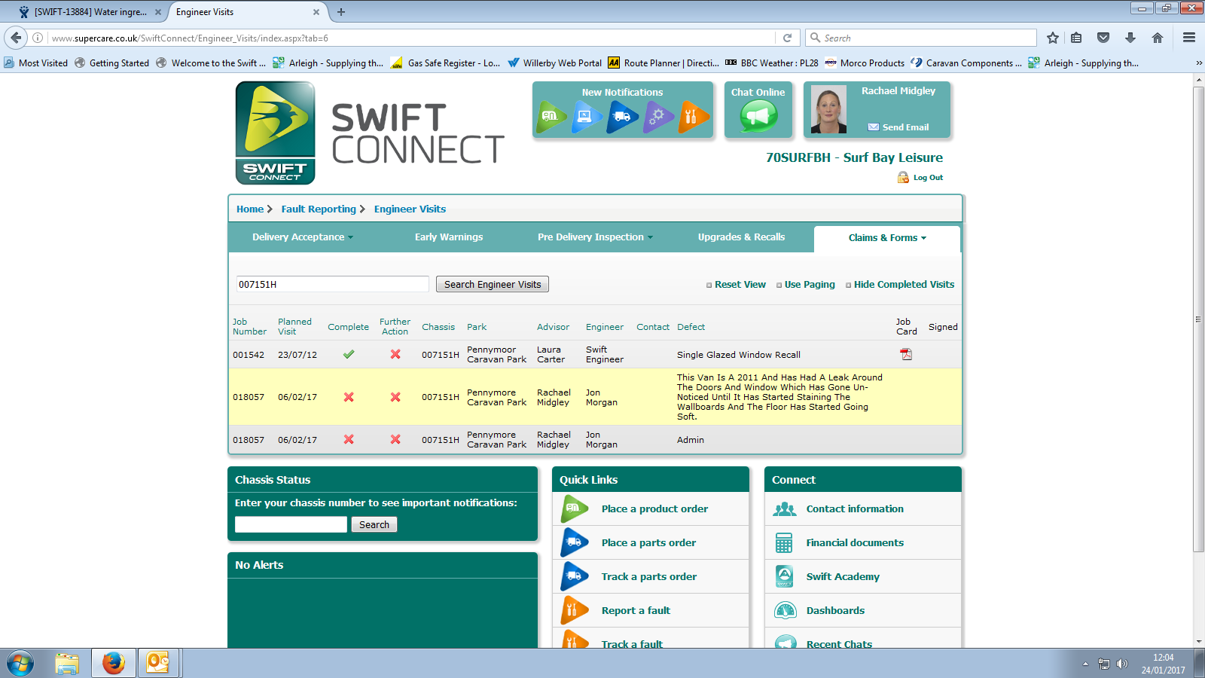Click the orange tools fault notification icon
The width and height of the screenshot is (1205, 678).
click(692, 117)
